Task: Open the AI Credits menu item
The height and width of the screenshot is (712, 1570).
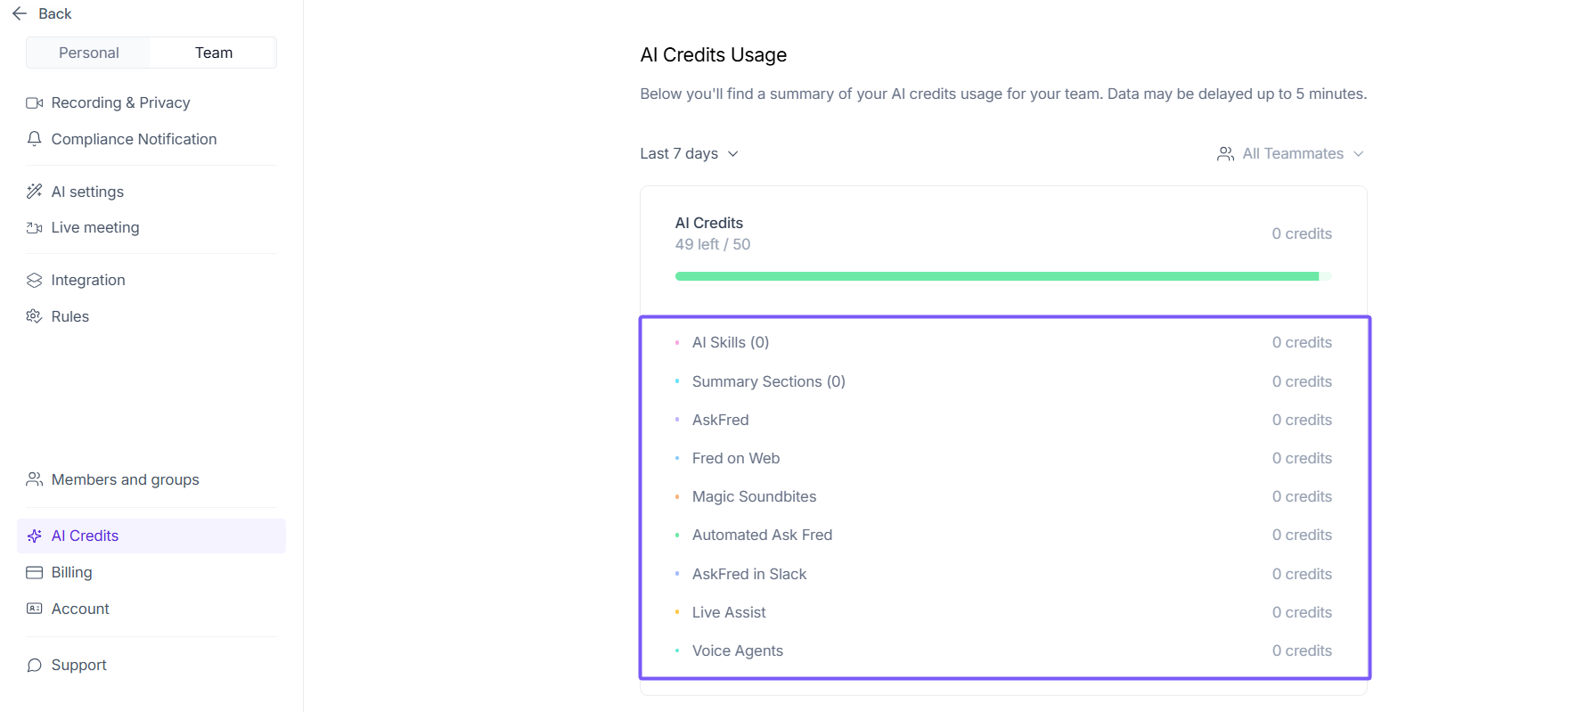Action: [x=85, y=536]
